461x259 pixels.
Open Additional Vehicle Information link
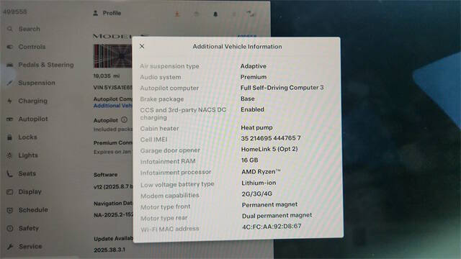pos(112,106)
